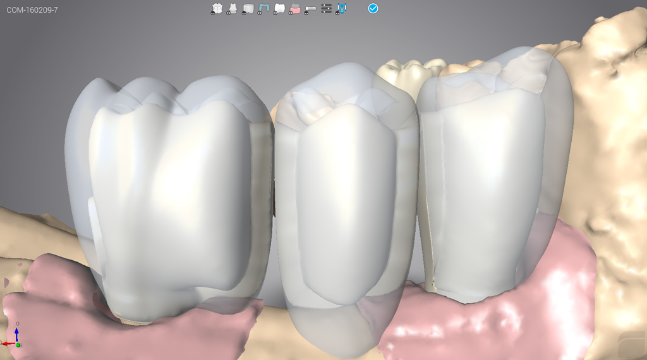The height and width of the screenshot is (360, 647).
Task: Toggle visibility of the pink gingiva icon
Action: coord(294,9)
